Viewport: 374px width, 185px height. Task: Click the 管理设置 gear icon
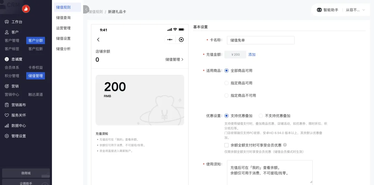[7, 136]
